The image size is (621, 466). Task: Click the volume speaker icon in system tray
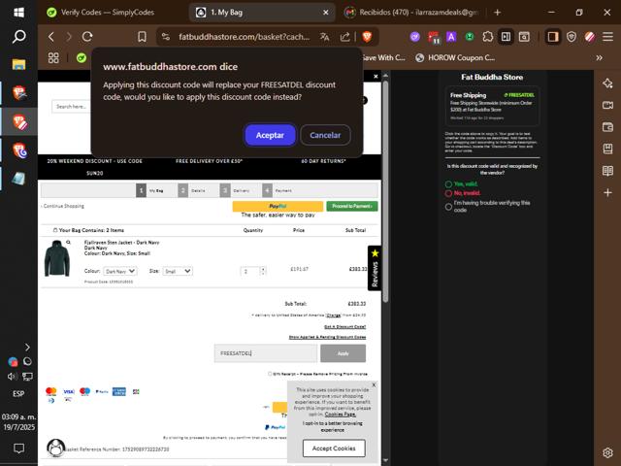point(12,377)
